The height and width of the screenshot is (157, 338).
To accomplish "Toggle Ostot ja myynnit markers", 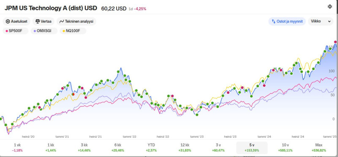I will pyautogui.click(x=287, y=21).
